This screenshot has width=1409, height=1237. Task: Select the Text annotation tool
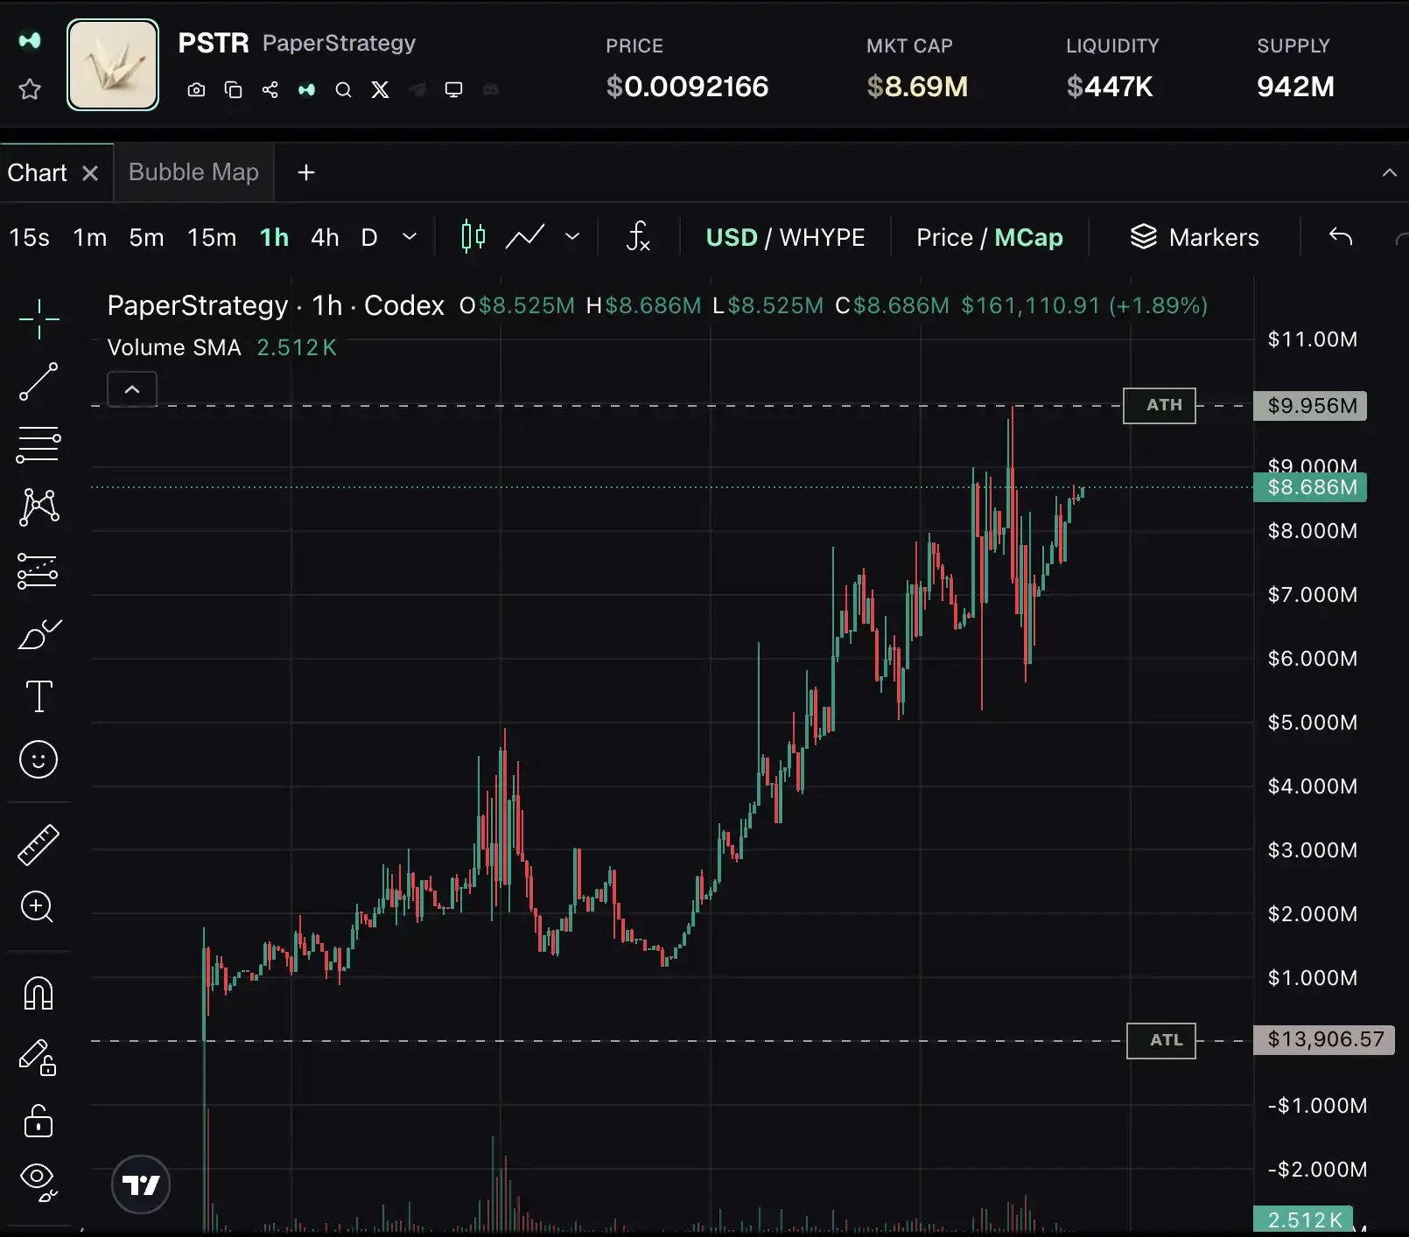[x=39, y=696]
